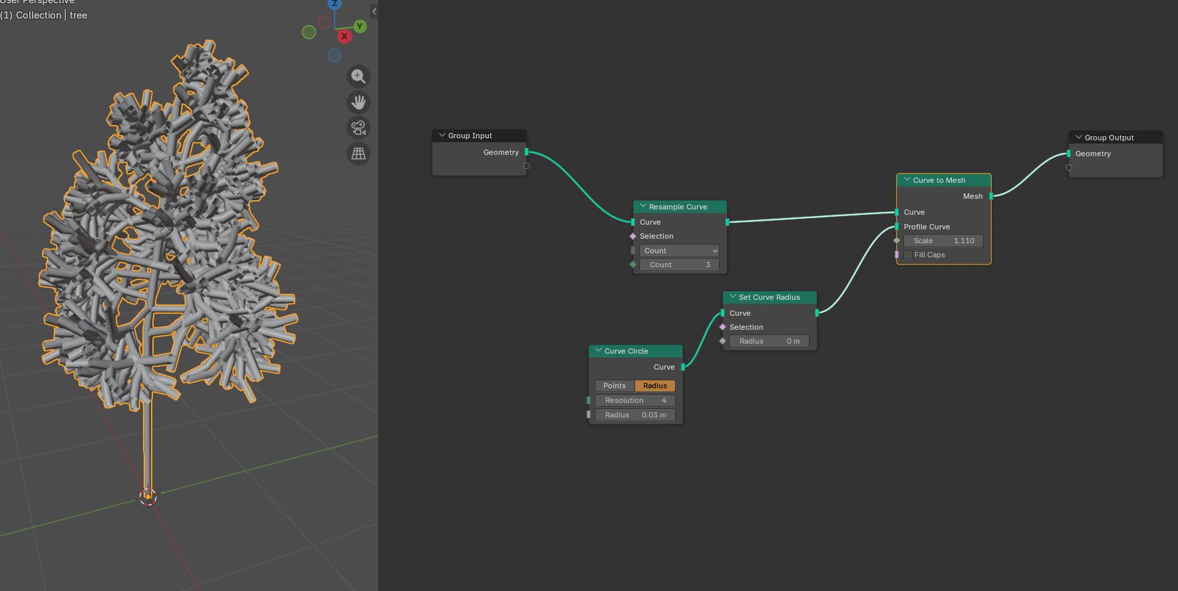Click Resample Curve Selection socket
This screenshot has height=591, width=1178.
(633, 236)
